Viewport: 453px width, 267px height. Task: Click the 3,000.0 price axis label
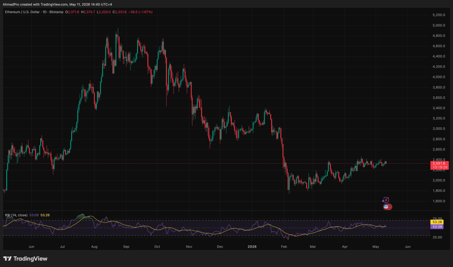point(438,129)
